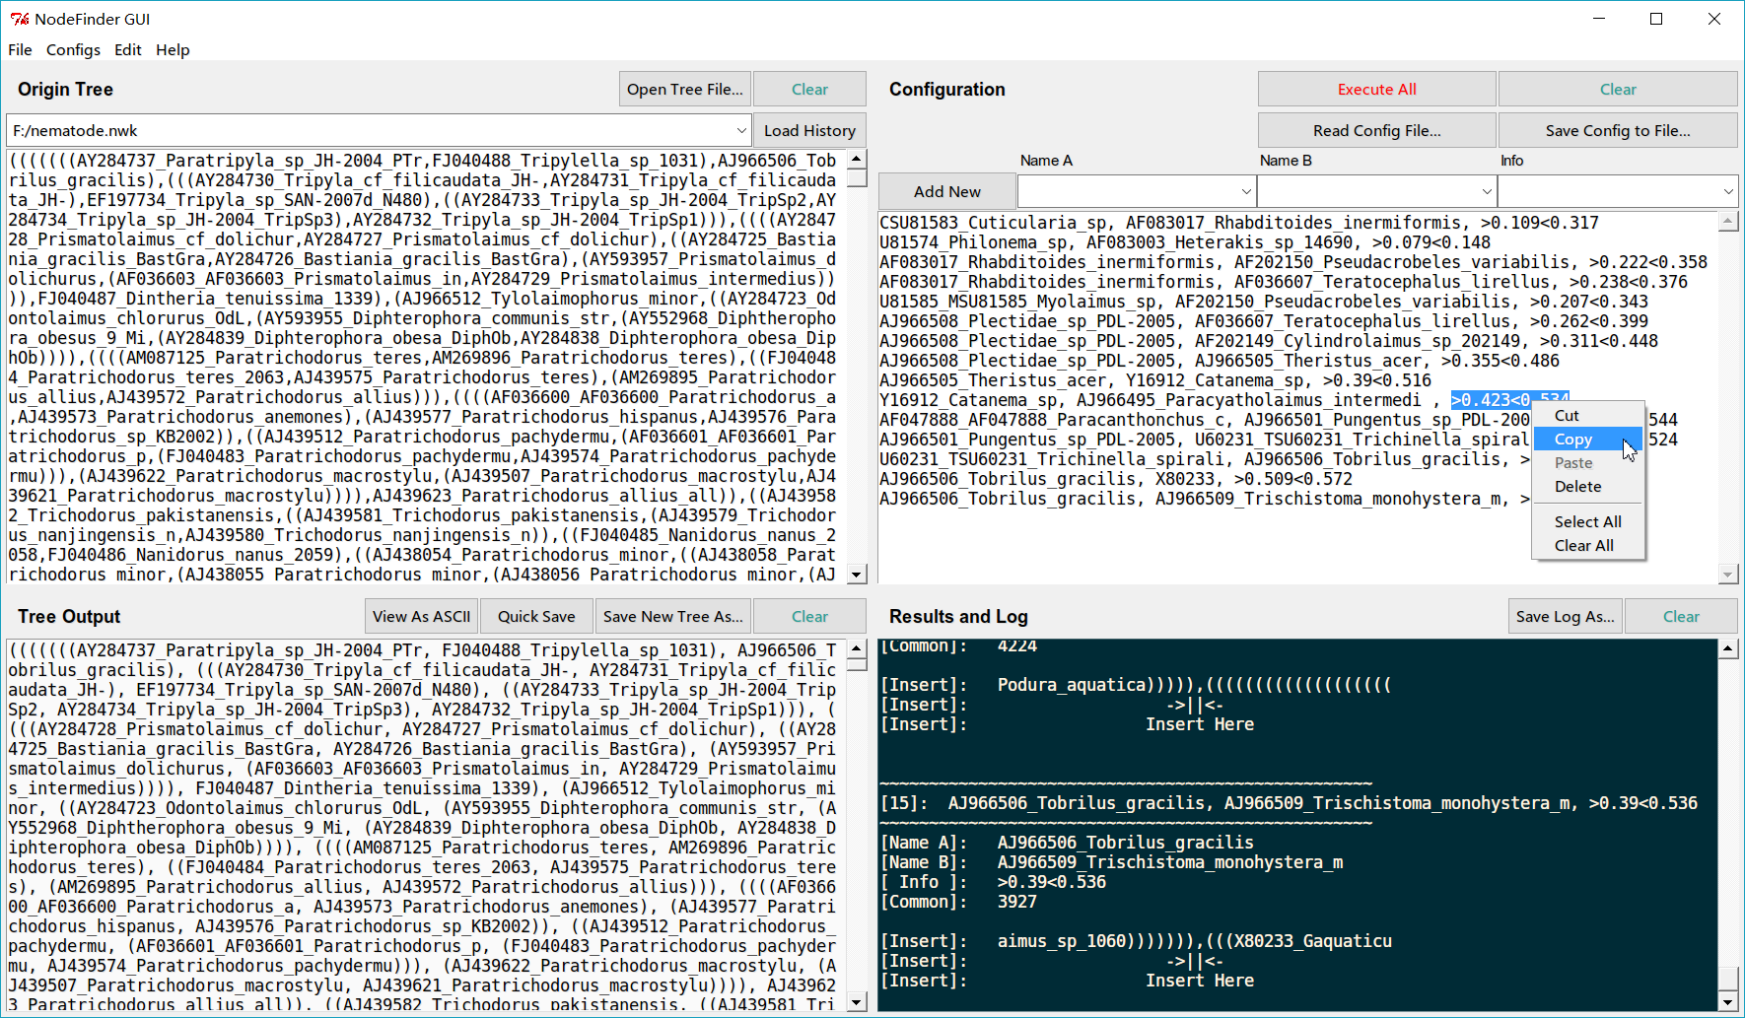1745x1018 pixels.
Task: Click the Quick Save button
Action: (536, 616)
